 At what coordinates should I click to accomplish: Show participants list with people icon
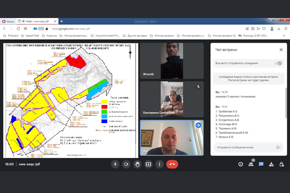click(251, 164)
